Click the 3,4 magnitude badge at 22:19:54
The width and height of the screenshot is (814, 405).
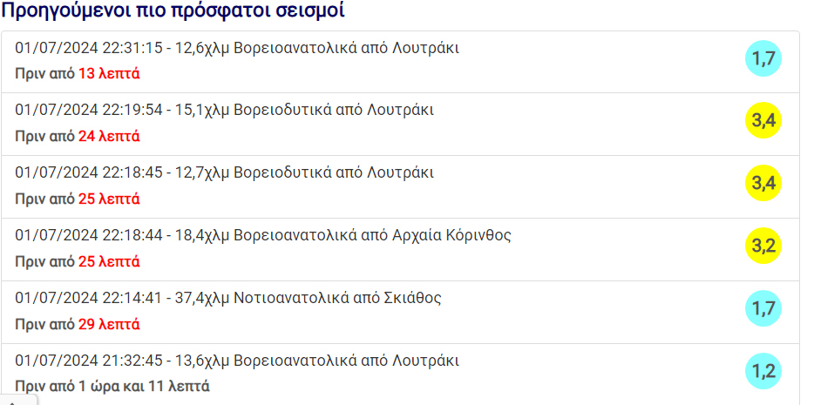coord(763,121)
